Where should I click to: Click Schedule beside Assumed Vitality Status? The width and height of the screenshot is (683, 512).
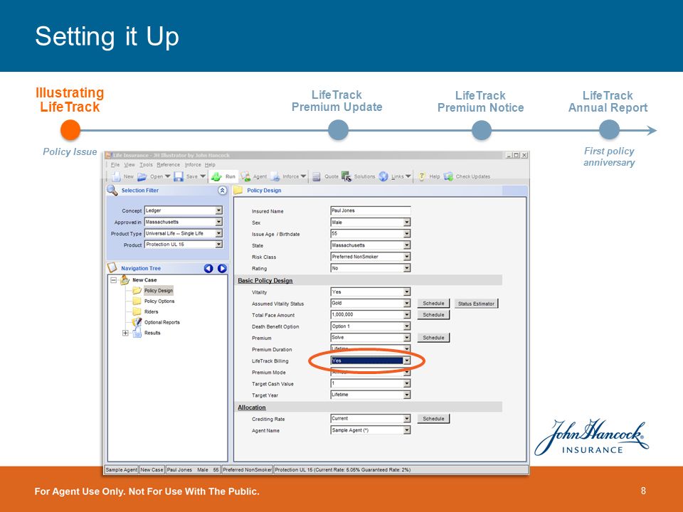coord(433,304)
